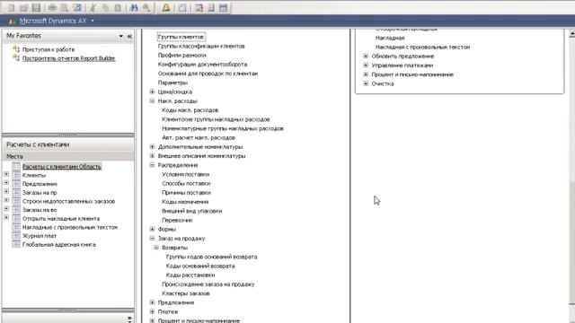Open Способы поставки

(186, 183)
